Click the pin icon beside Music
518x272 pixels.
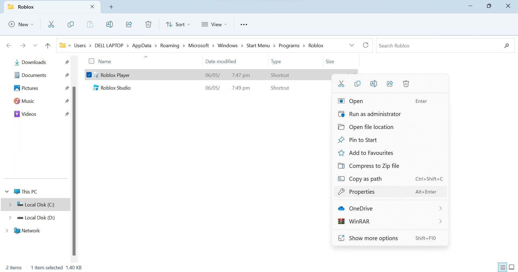click(67, 101)
